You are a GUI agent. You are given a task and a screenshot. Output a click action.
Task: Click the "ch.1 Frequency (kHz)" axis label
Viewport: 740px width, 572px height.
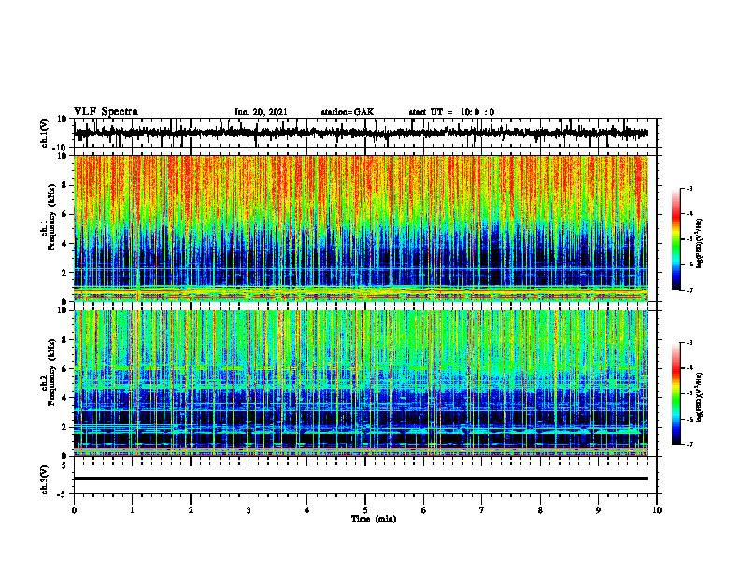click(49, 218)
